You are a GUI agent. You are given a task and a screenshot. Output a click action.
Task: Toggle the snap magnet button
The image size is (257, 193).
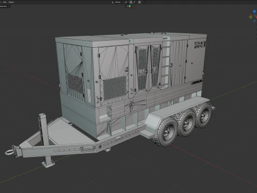131,2
